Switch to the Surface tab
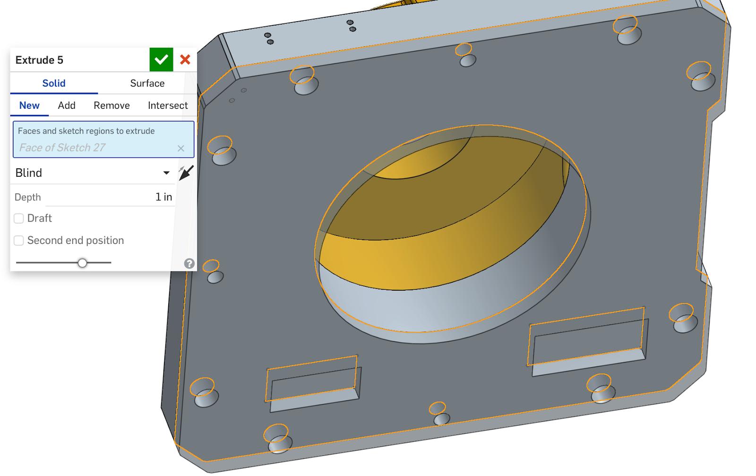756x476 pixels. [x=147, y=83]
